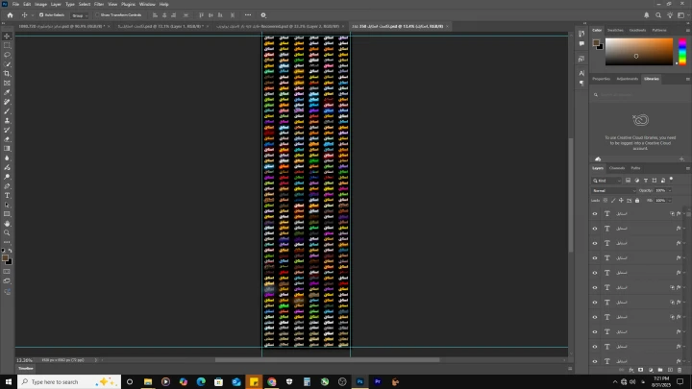
Task: Click the add layer style fx icon
Action: (x=631, y=370)
